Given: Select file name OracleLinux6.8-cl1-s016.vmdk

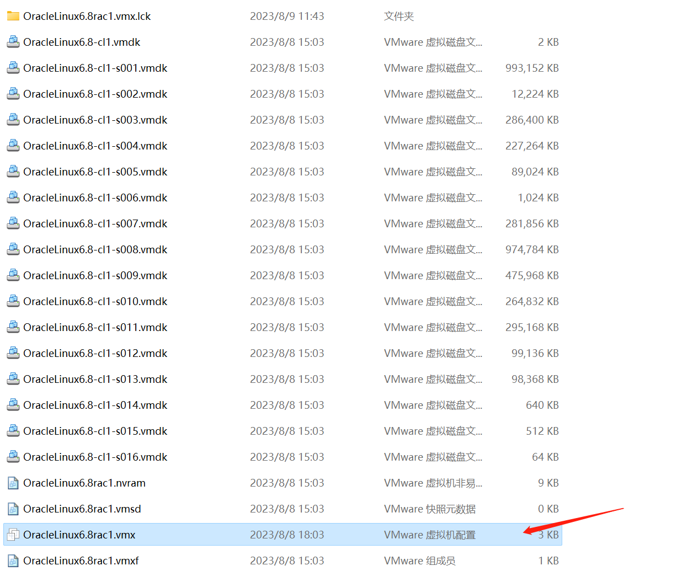Looking at the screenshot, I should (95, 457).
